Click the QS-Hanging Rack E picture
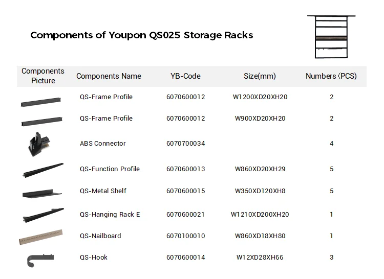The height and width of the screenshot is (279, 384). click(42, 215)
